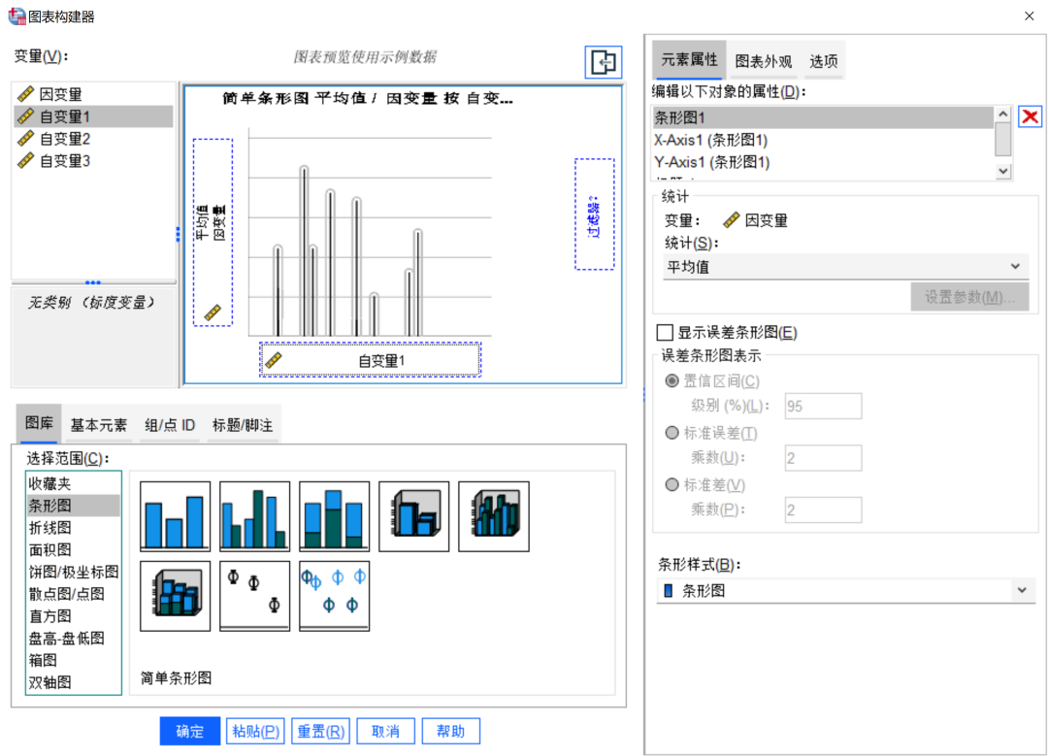Select 收藏夹 in the gallery list
The width and height of the screenshot is (1048, 756).
click(74, 483)
